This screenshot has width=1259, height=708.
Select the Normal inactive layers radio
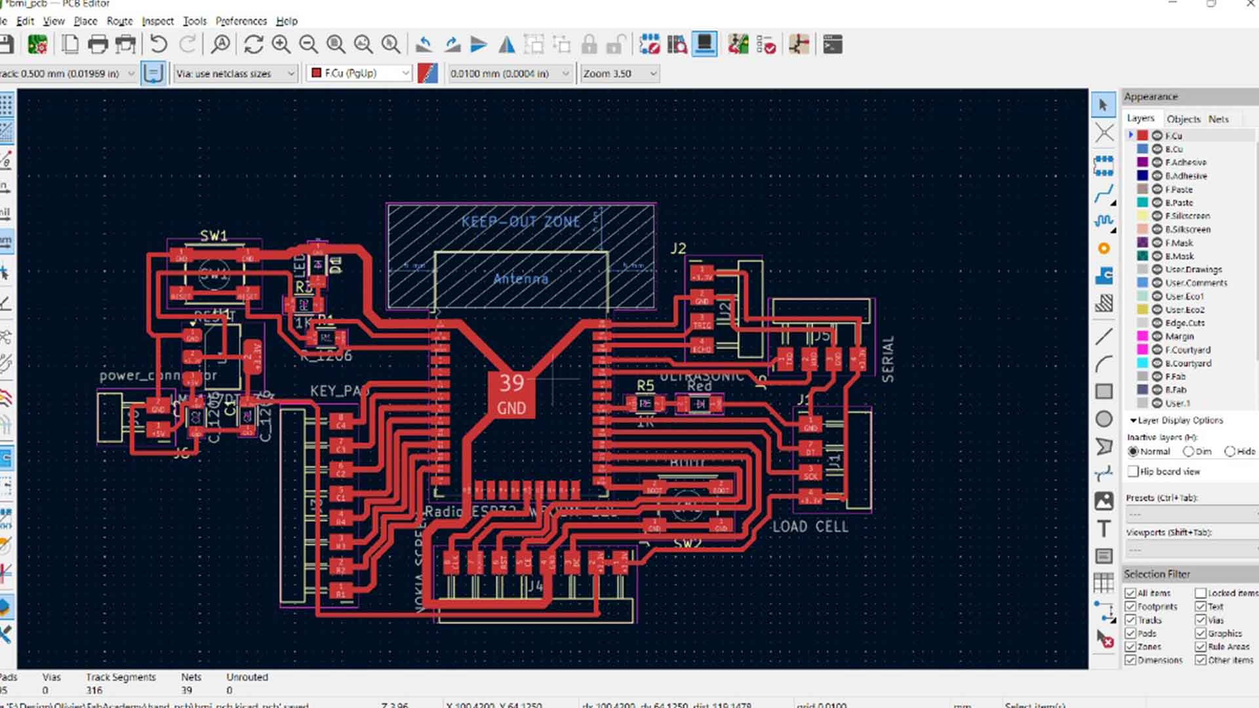[1133, 451]
